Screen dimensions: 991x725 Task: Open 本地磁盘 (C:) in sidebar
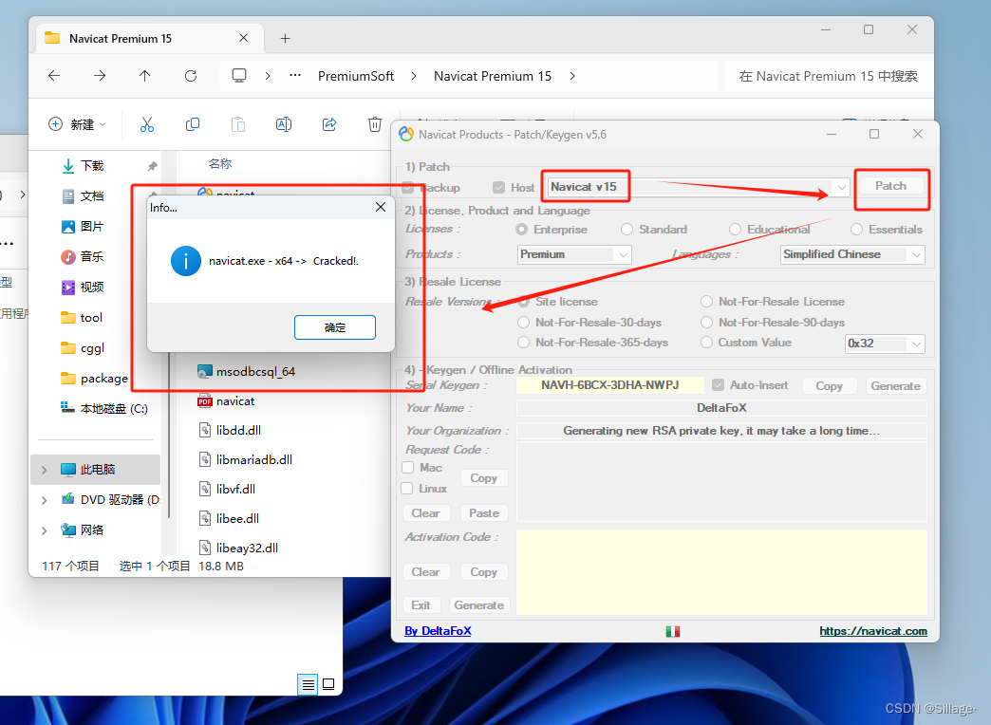[104, 408]
